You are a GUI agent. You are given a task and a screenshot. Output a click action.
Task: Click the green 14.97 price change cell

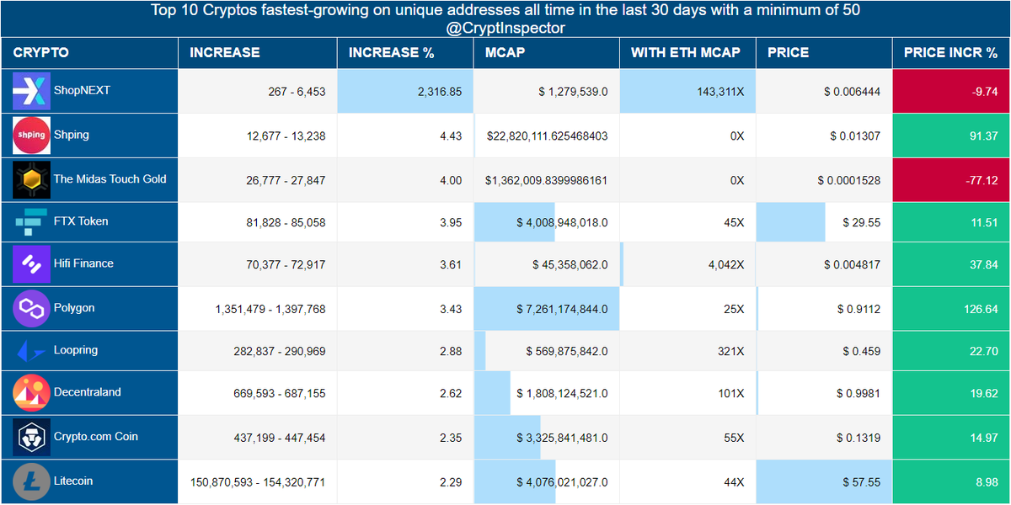[x=951, y=438]
